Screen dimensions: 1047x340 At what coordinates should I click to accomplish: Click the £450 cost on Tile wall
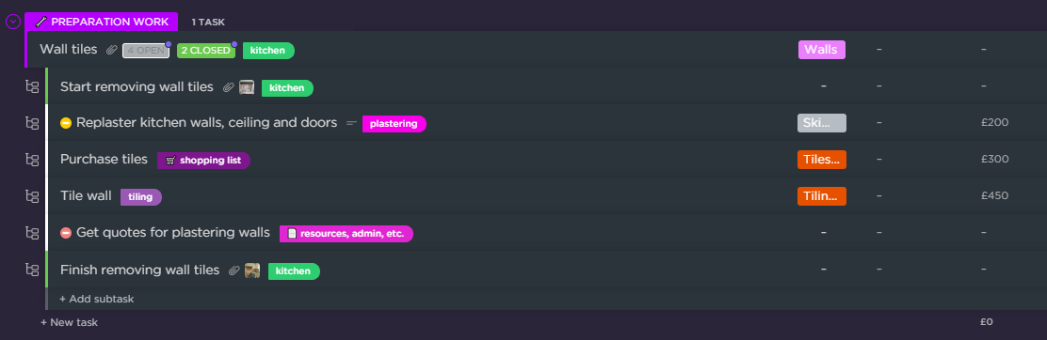pos(994,196)
